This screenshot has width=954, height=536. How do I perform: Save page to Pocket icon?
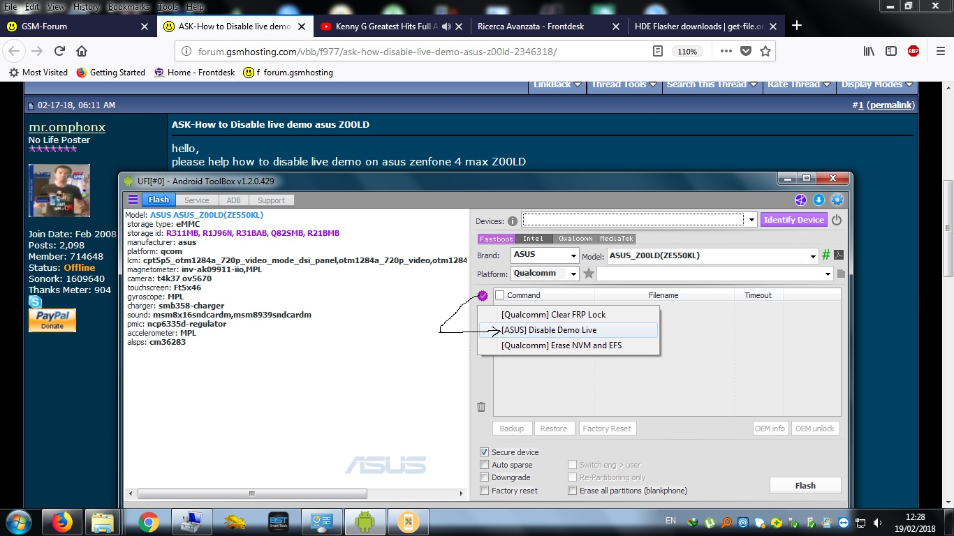coord(746,51)
